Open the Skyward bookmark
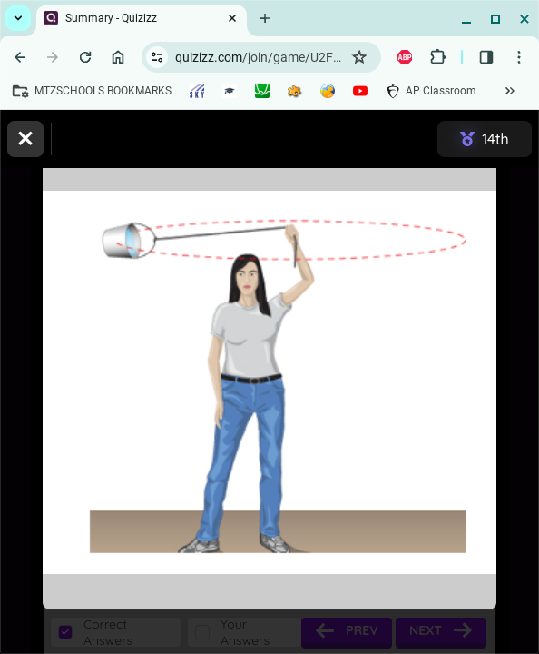Image resolution: width=539 pixels, height=654 pixels. coord(197,91)
